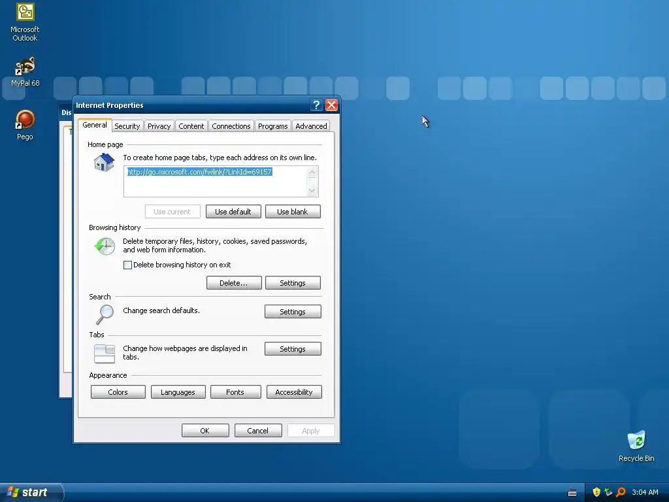Switch to the Content tab

click(x=191, y=126)
